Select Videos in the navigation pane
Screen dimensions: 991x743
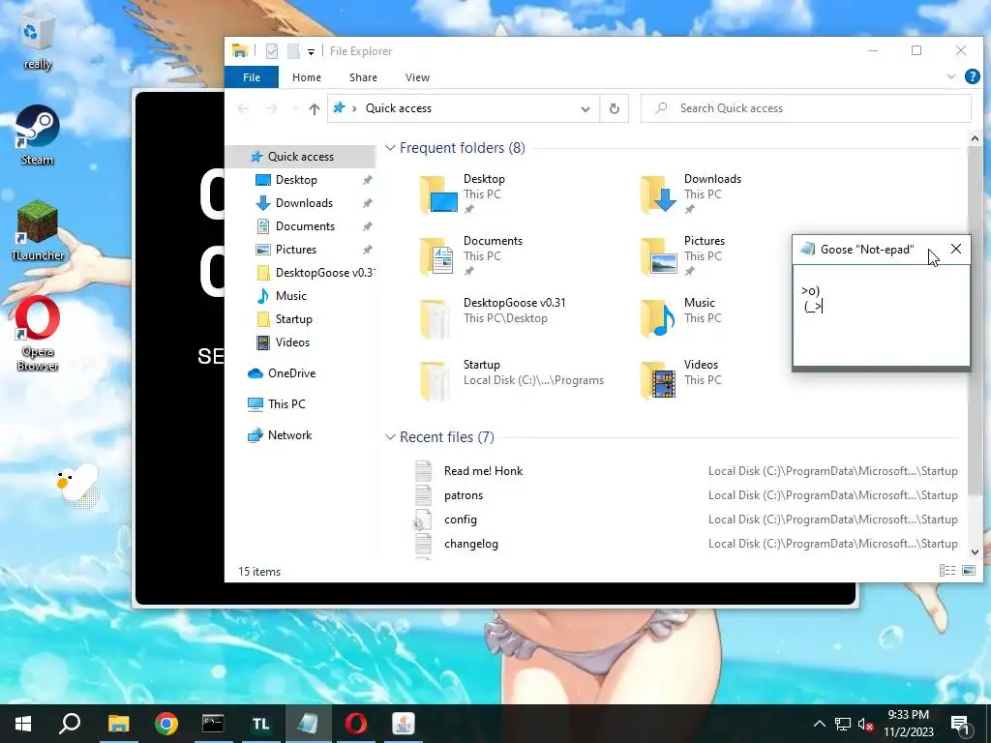(292, 342)
